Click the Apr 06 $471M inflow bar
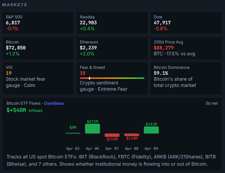The width and height of the screenshot is (225, 173). (x=92, y=129)
